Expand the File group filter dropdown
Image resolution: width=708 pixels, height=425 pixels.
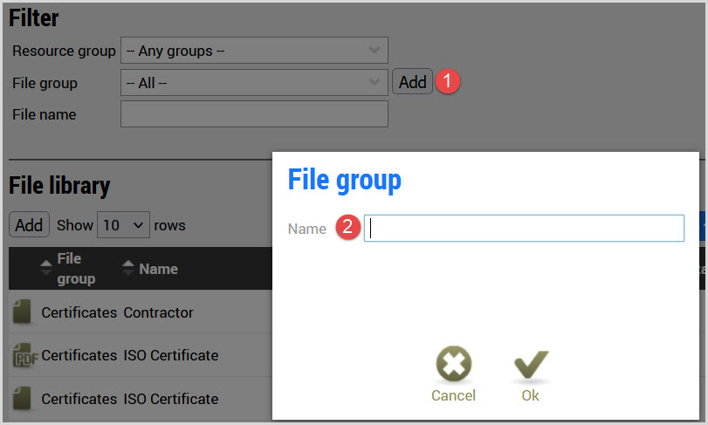click(254, 83)
